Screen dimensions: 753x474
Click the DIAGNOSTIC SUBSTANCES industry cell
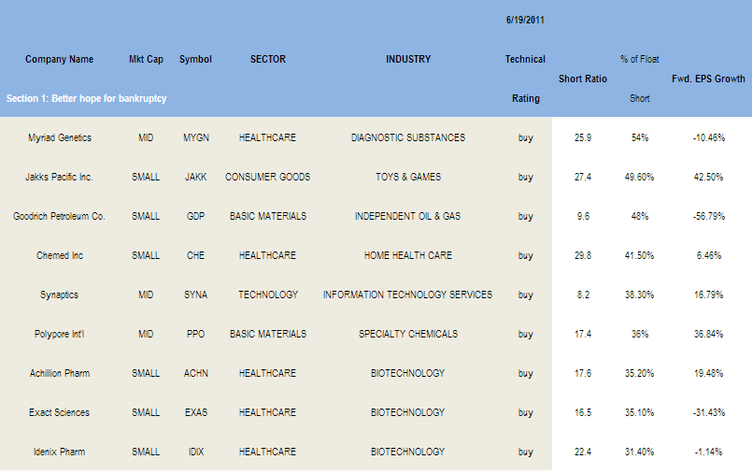tap(408, 137)
